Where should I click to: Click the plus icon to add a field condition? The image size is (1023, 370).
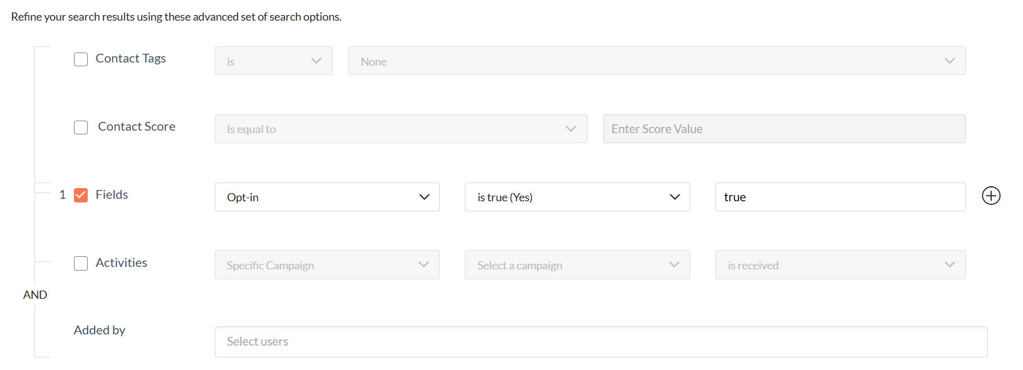click(x=990, y=196)
